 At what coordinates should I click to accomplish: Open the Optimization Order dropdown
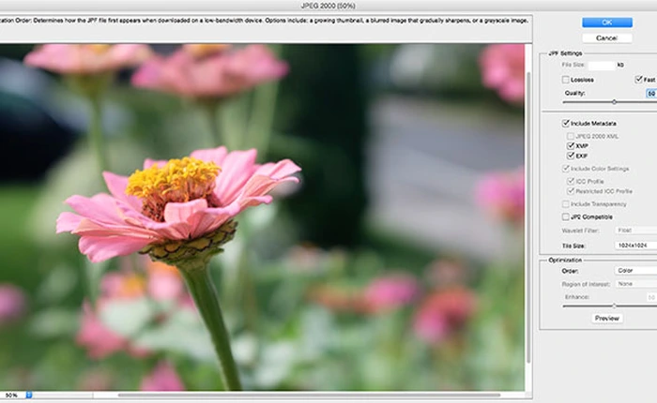(634, 271)
